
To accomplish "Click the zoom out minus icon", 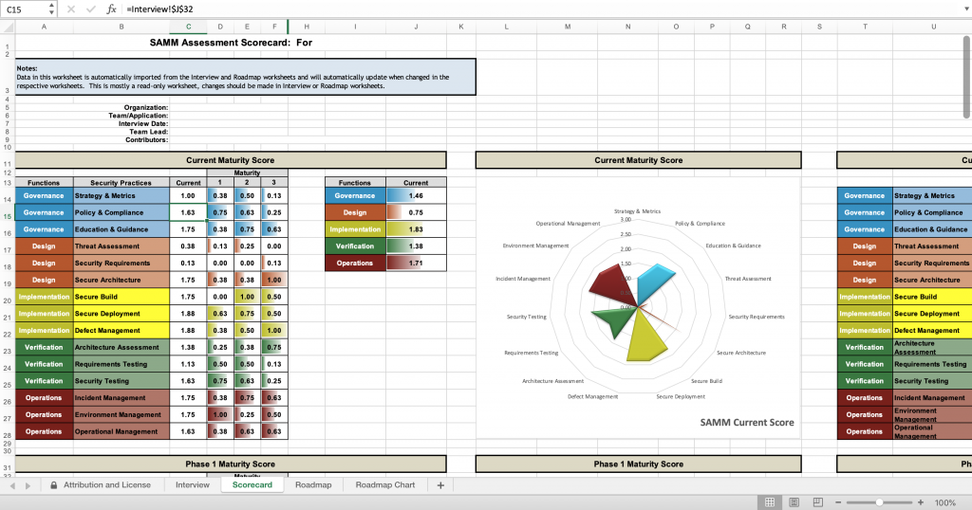I will 838,502.
